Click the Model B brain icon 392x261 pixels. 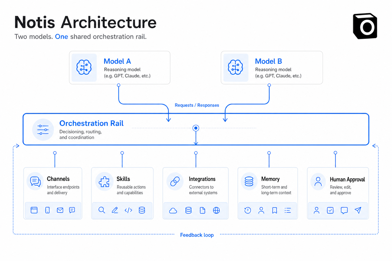pyautogui.click(x=235, y=67)
